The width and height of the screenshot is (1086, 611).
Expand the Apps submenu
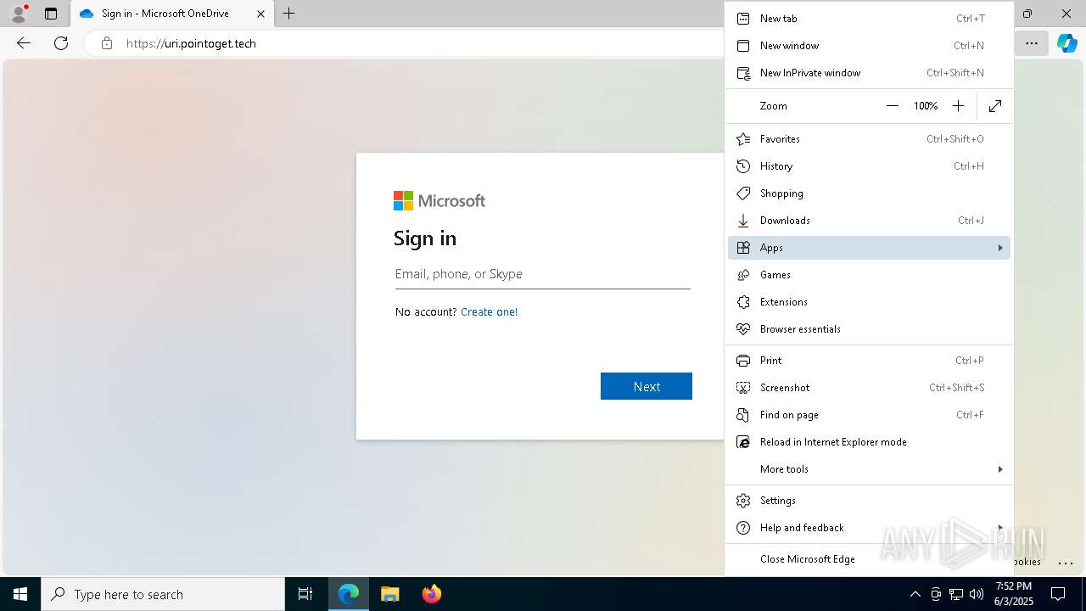click(x=869, y=248)
